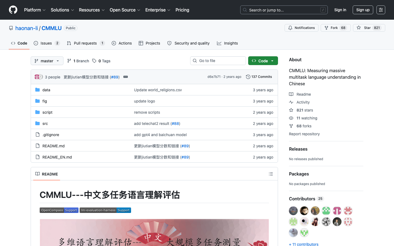
Task: Expand the commit message ellipsis
Action: [x=126, y=77]
